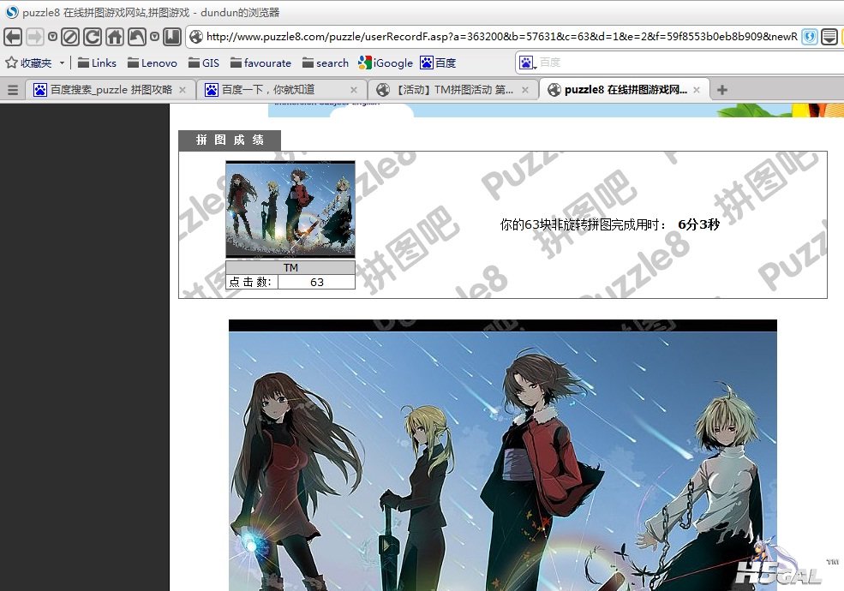Go to the home page icon

tap(114, 37)
